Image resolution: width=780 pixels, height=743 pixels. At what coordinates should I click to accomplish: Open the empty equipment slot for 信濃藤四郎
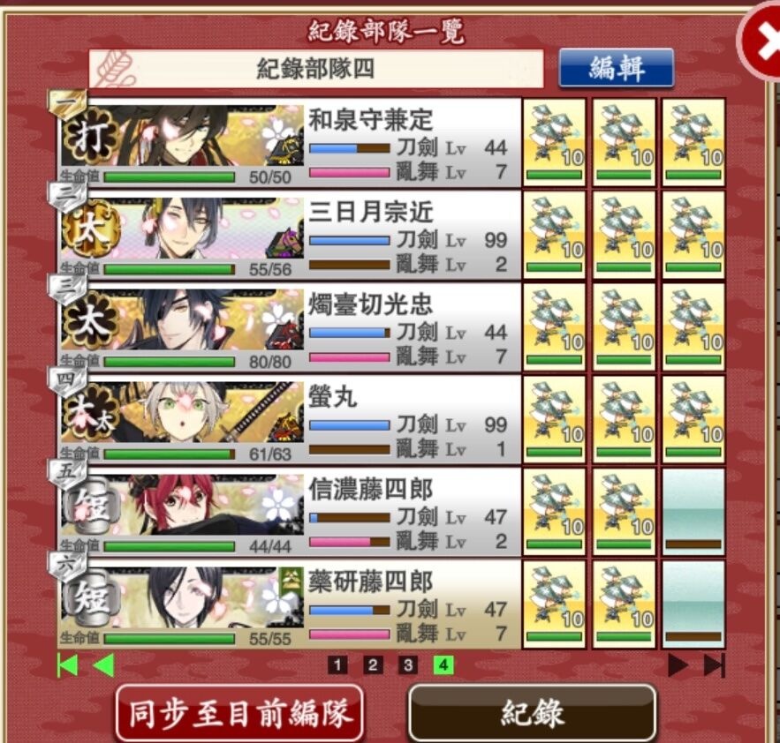pos(693,512)
